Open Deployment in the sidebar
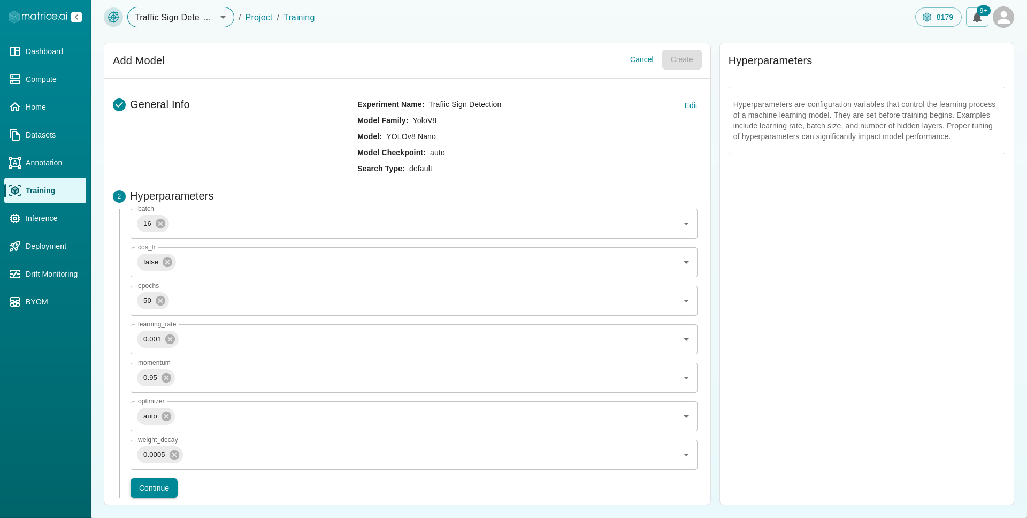The height and width of the screenshot is (518, 1027). point(45,246)
